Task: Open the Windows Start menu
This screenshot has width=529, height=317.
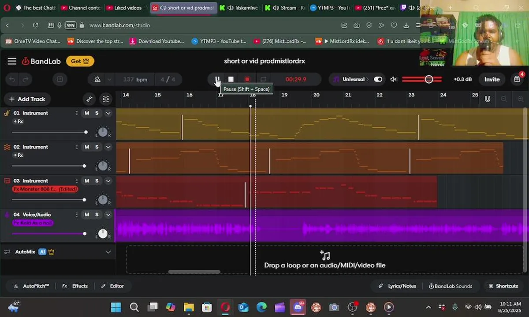Action: tap(116, 307)
